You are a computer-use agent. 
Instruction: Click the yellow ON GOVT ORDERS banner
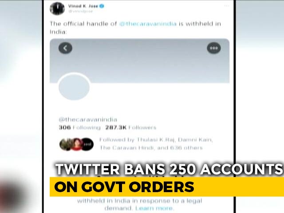pos(167,187)
